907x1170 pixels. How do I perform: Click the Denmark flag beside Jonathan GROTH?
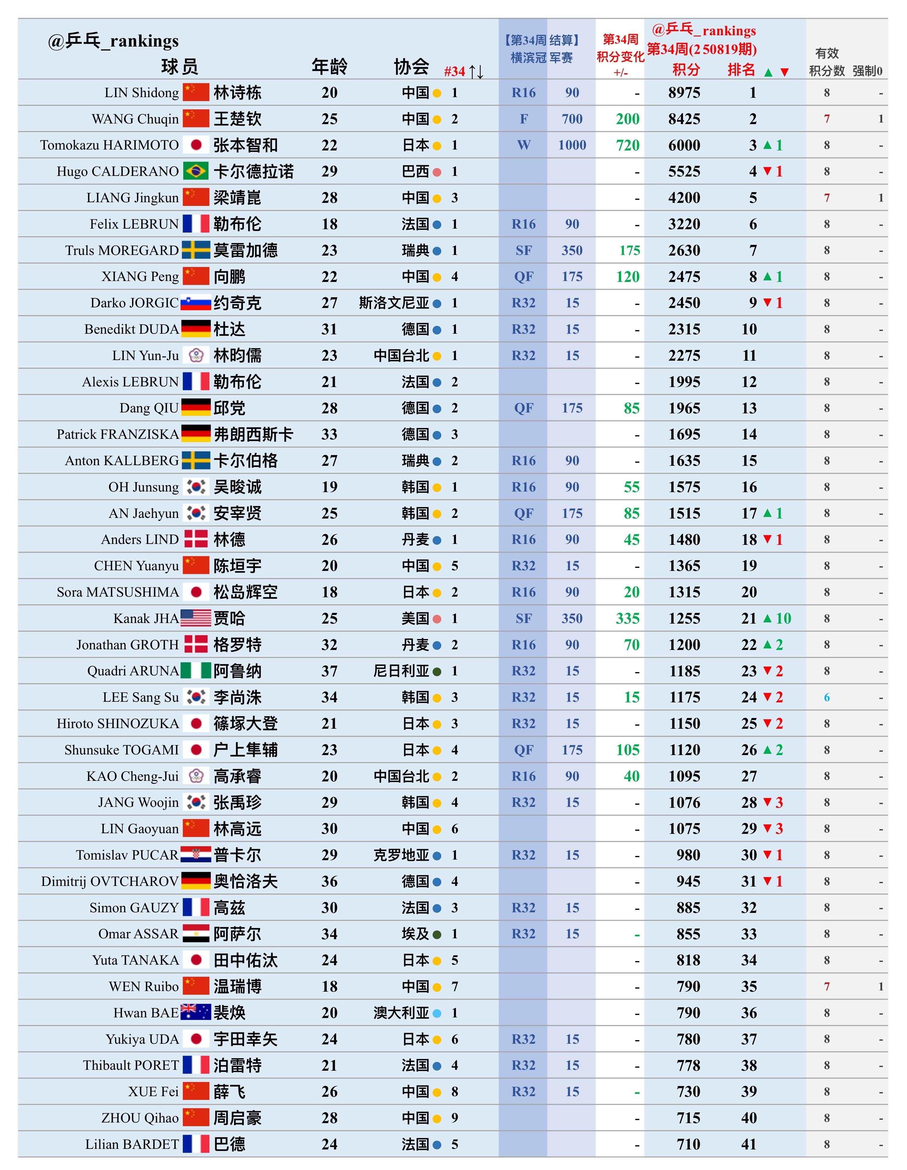pos(195,644)
